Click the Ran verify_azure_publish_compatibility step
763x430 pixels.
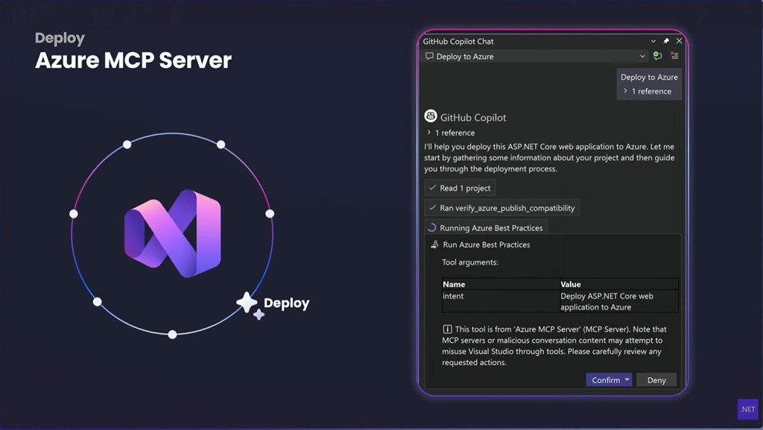(x=501, y=208)
